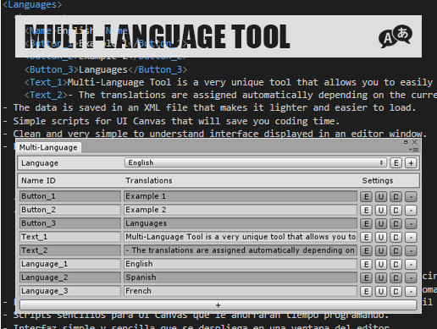Edit the 'Example 1' translation field
Viewport: 437px width, 329px height.
click(x=241, y=196)
